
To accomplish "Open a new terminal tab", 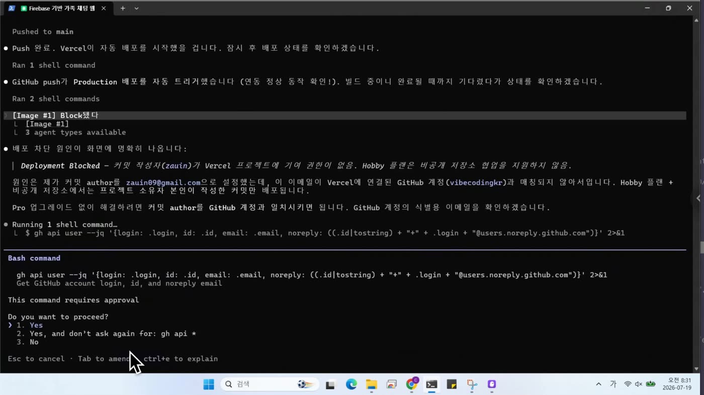I will (123, 9).
